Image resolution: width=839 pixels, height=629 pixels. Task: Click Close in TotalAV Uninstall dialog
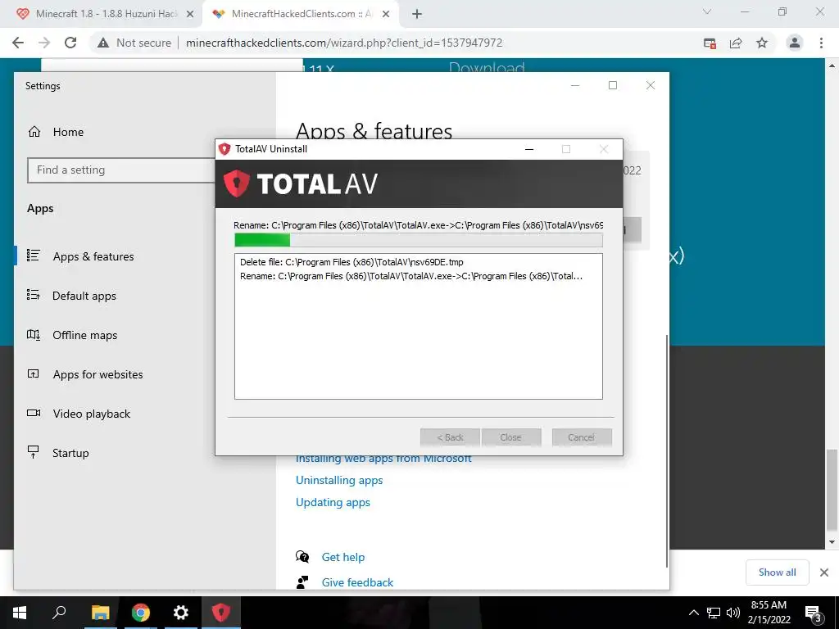[x=511, y=437]
